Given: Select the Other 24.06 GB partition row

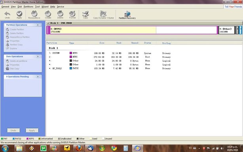Looking at the screenshot, I should pos(110,61).
